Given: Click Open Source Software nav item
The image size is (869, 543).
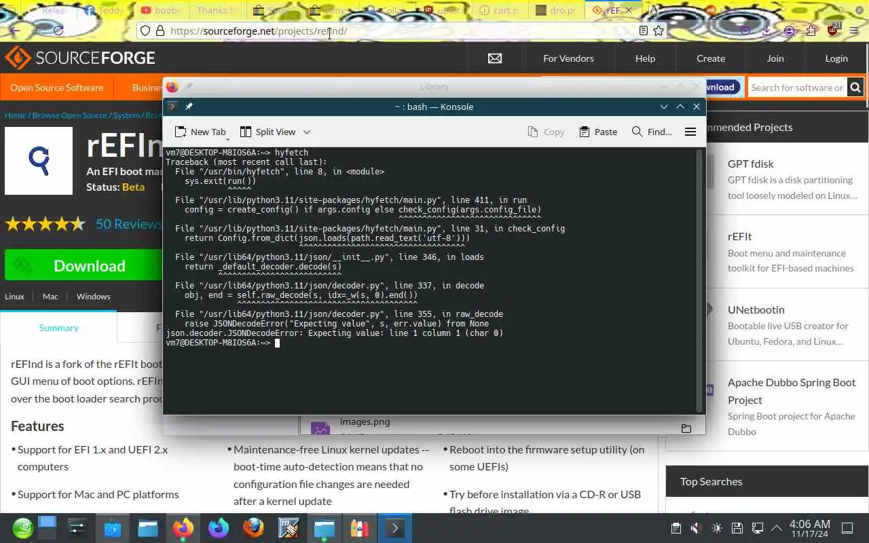Looking at the screenshot, I should pos(57,88).
